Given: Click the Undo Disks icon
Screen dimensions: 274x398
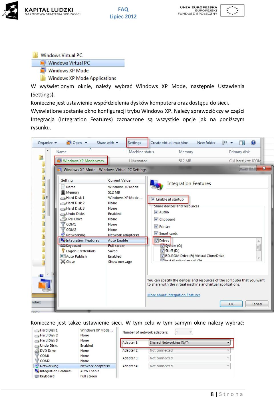Looking at the screenshot, I should [x=63, y=214].
